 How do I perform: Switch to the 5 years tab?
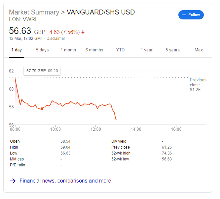(x=172, y=50)
